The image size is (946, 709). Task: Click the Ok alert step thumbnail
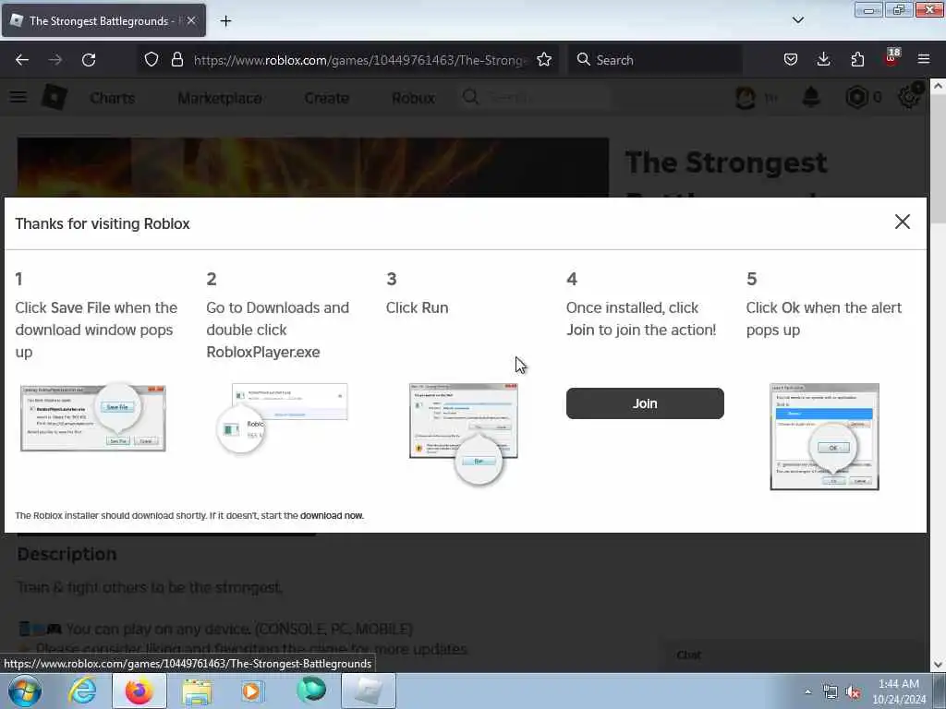pyautogui.click(x=824, y=437)
